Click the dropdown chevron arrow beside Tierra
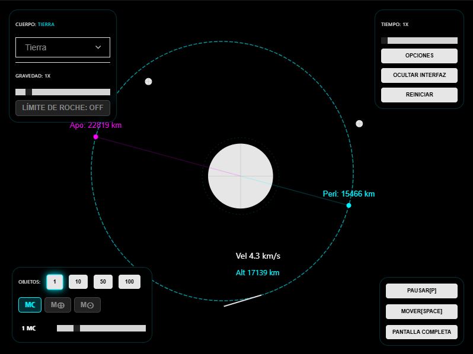Image resolution: width=473 pixels, height=354 pixels. click(98, 47)
